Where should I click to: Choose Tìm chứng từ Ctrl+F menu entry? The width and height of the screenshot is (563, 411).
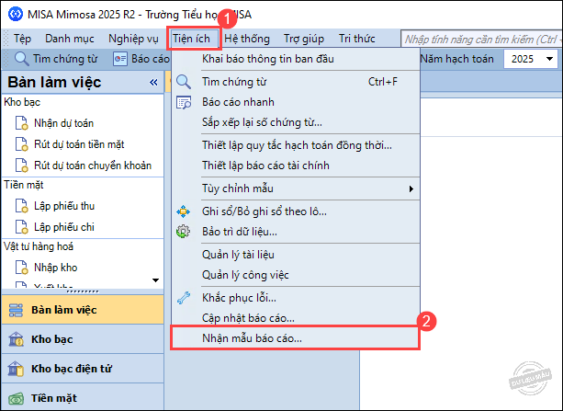pyautogui.click(x=296, y=82)
